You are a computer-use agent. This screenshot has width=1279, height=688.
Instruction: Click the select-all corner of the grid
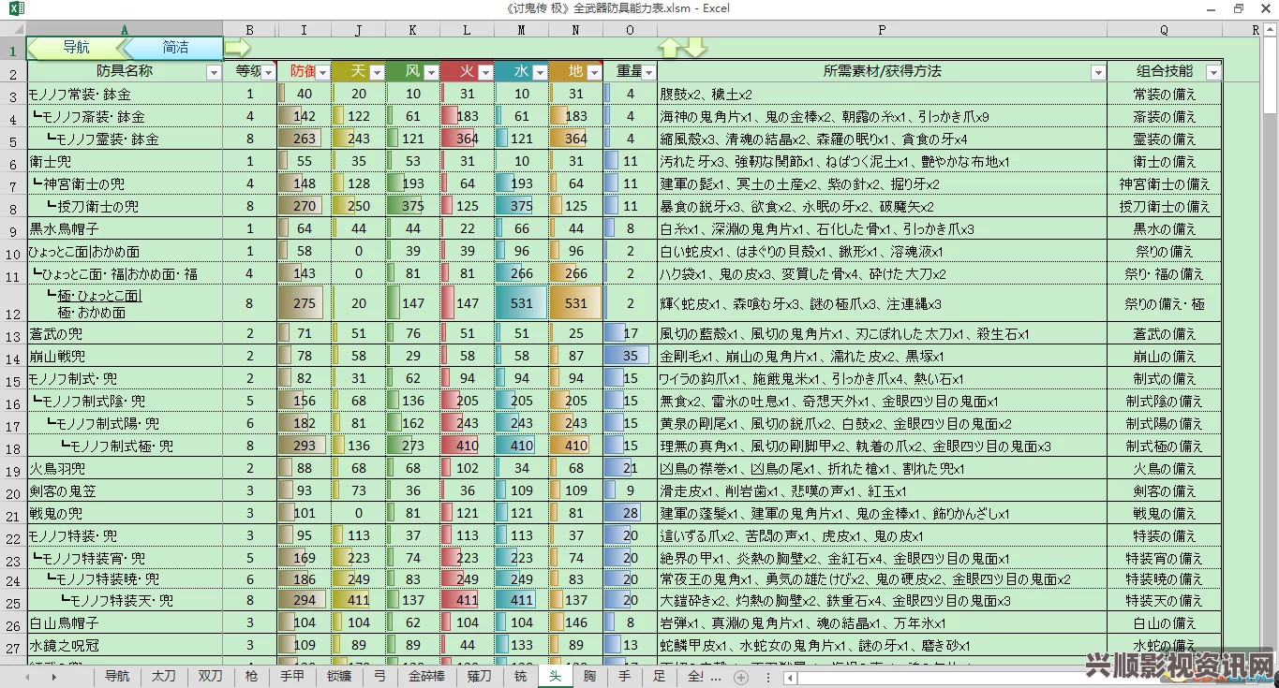13,30
